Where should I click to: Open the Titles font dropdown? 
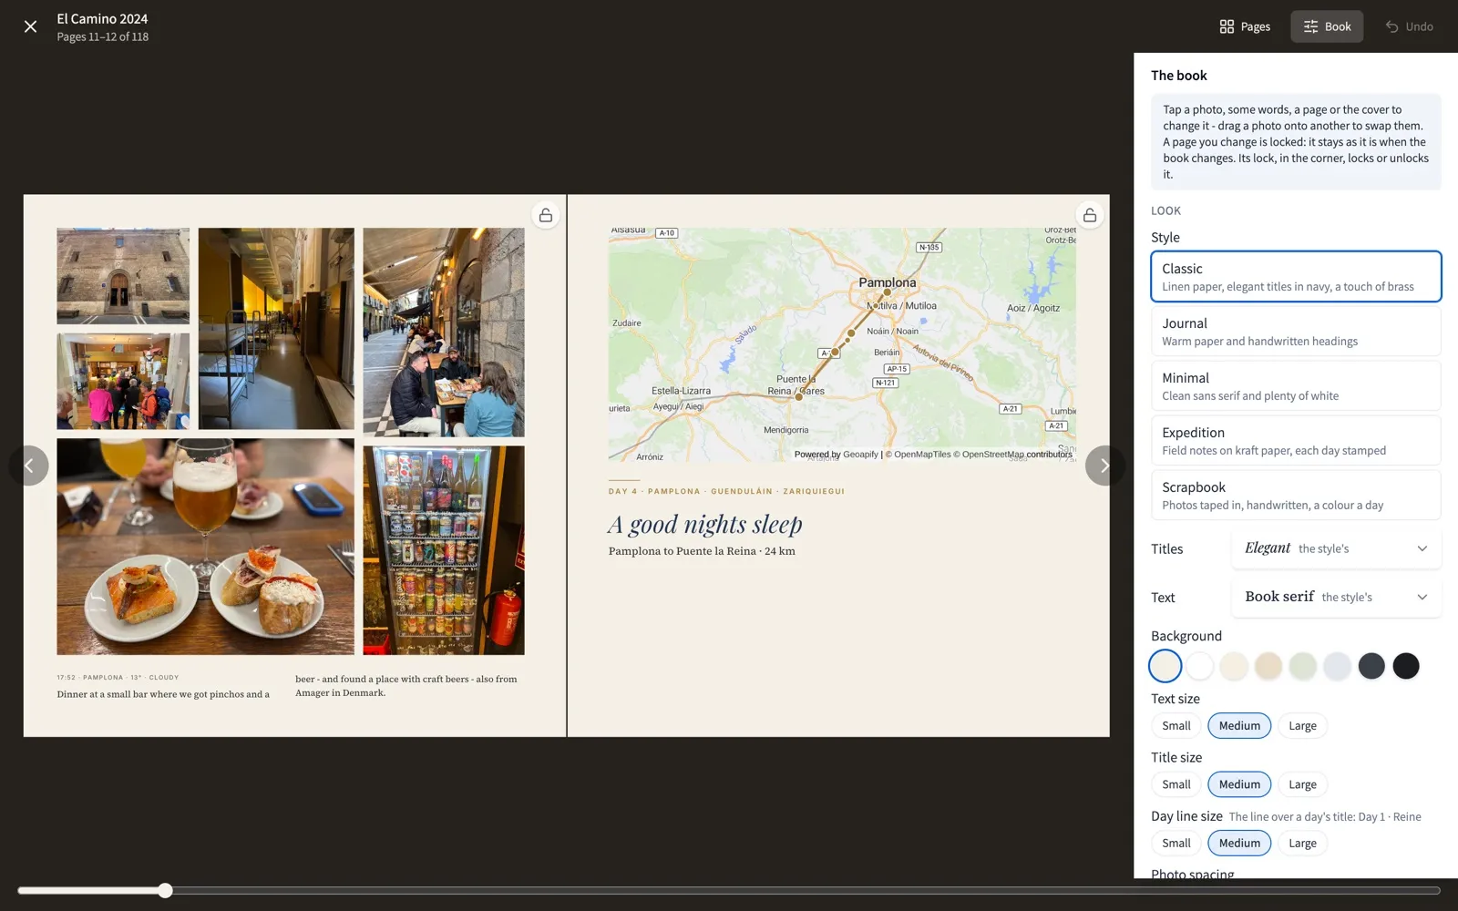(1336, 548)
